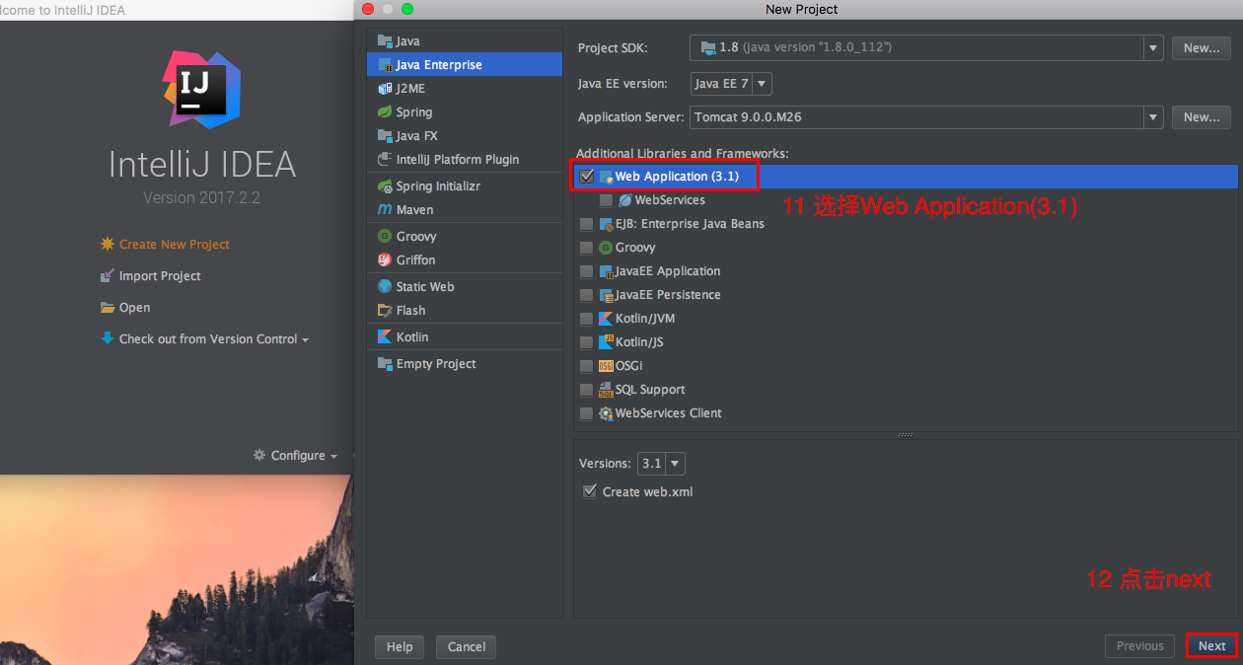Screen dimensions: 1243x665
Task: Select the Spring project type
Action: click(465, 112)
